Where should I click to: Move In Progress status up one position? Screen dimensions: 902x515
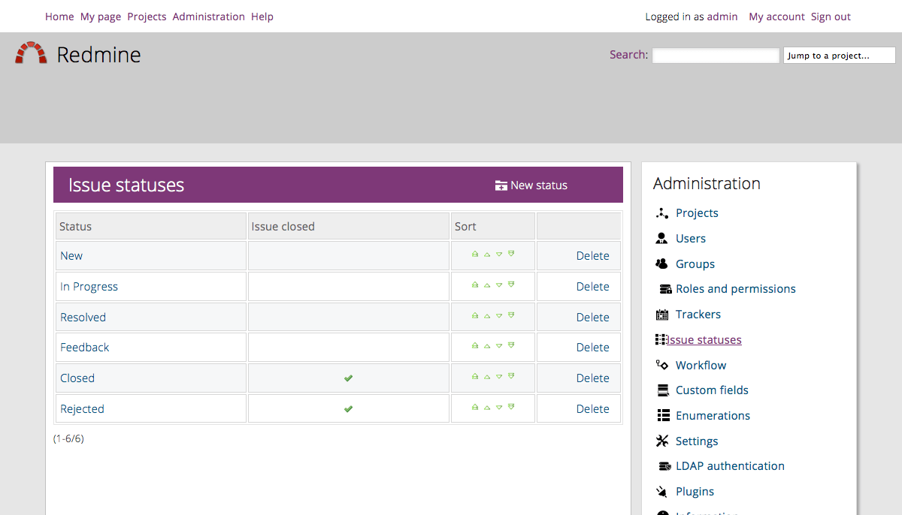point(487,285)
